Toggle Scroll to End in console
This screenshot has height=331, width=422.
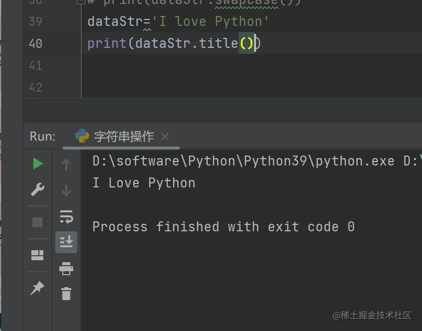(x=66, y=242)
